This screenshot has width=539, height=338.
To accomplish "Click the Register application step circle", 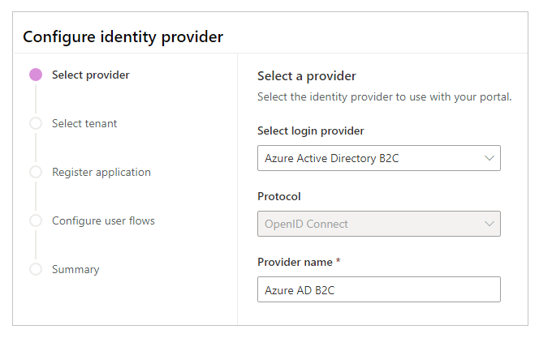I will [36, 172].
